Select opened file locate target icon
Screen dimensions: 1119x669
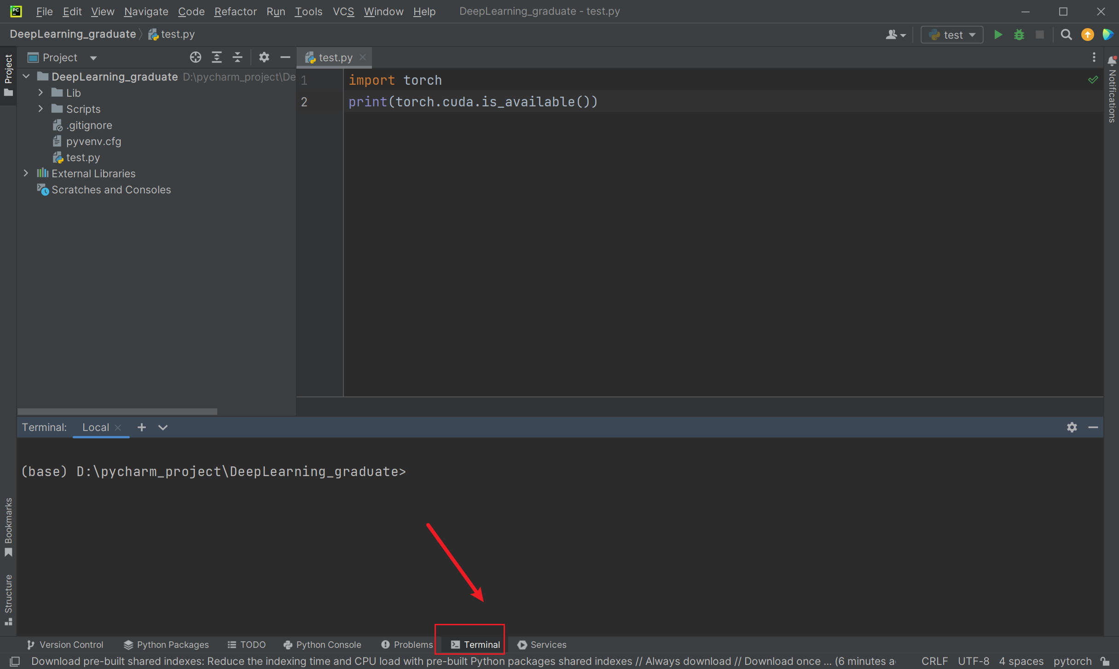(196, 58)
